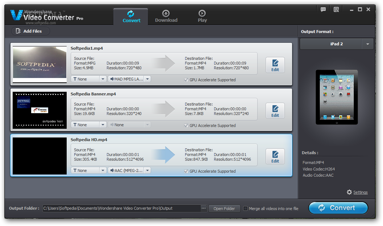Screen dimensions: 383x226
Task: Toggle GPU Accelerate checkbox for Softpedia Banner.mp4
Action: [x=186, y=126]
